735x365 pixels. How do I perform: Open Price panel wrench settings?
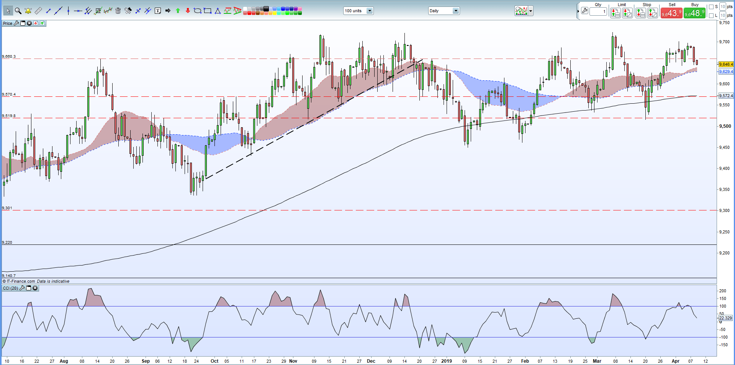16,23
